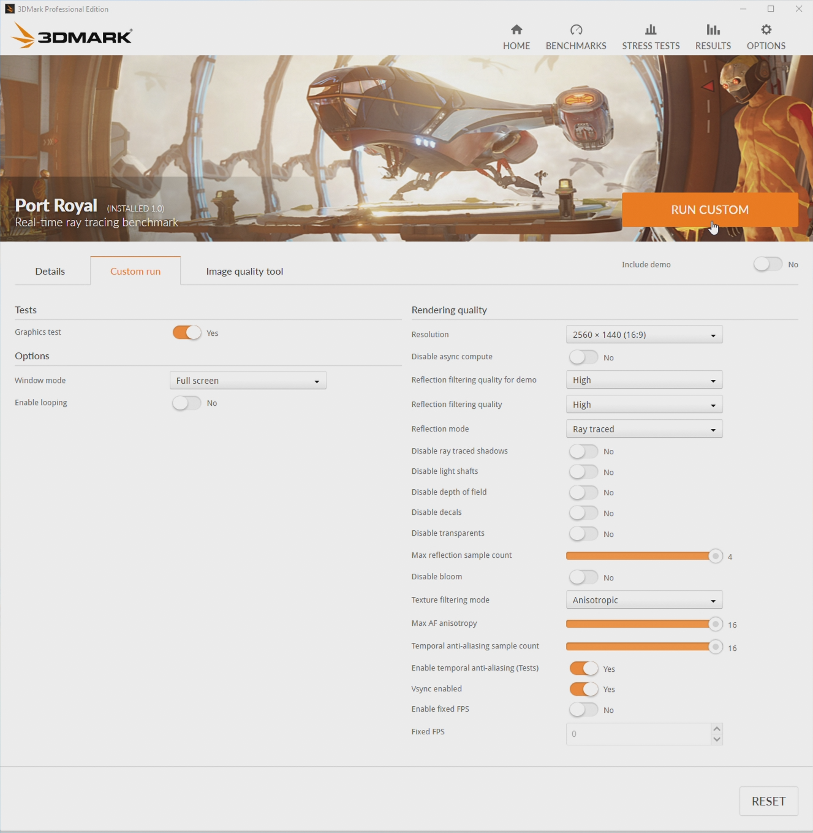Adjust Max reflection sample count slider handle

(x=716, y=556)
